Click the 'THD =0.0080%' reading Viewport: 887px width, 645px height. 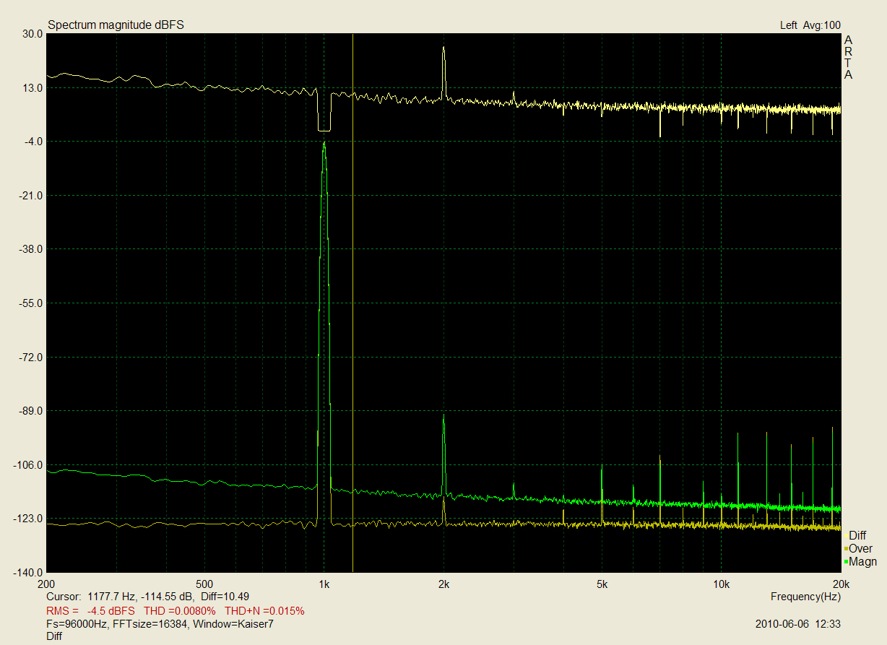point(180,610)
